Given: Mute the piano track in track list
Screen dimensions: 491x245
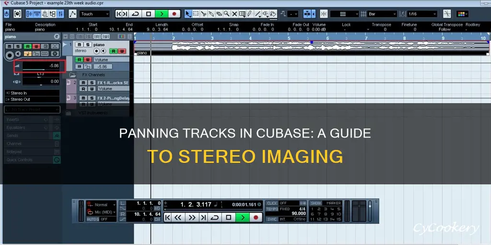Looking at the screenshot, I should (x=80, y=44).
